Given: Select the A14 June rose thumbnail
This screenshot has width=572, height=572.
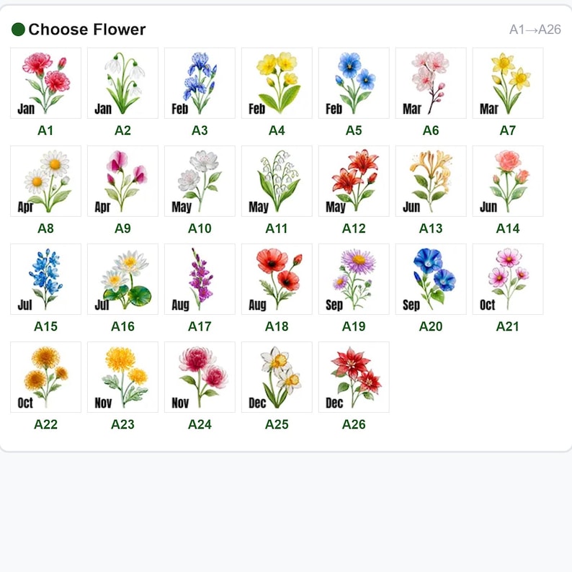Looking at the screenshot, I should pyautogui.click(x=507, y=182).
